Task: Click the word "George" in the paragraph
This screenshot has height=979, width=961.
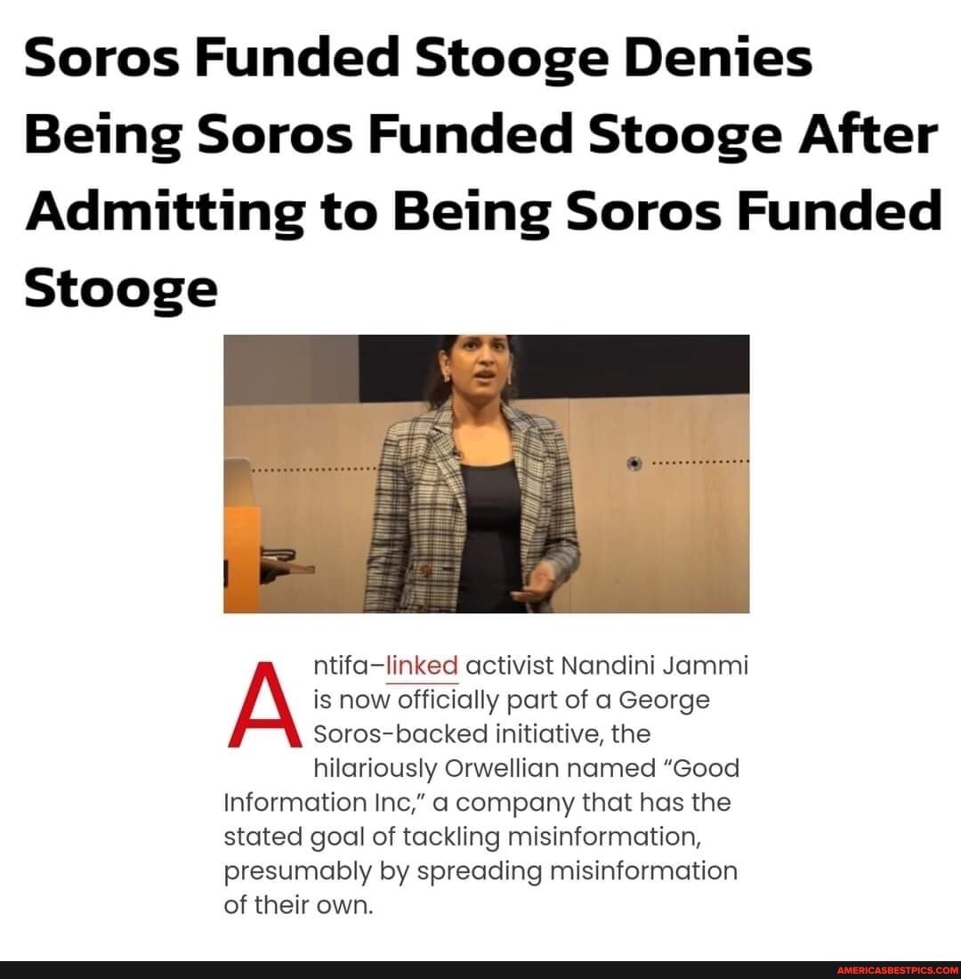Action: click(664, 700)
